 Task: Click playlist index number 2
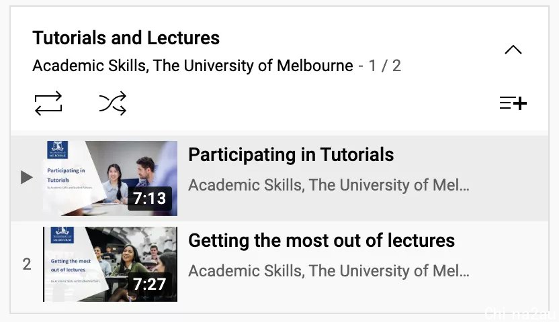coord(27,264)
